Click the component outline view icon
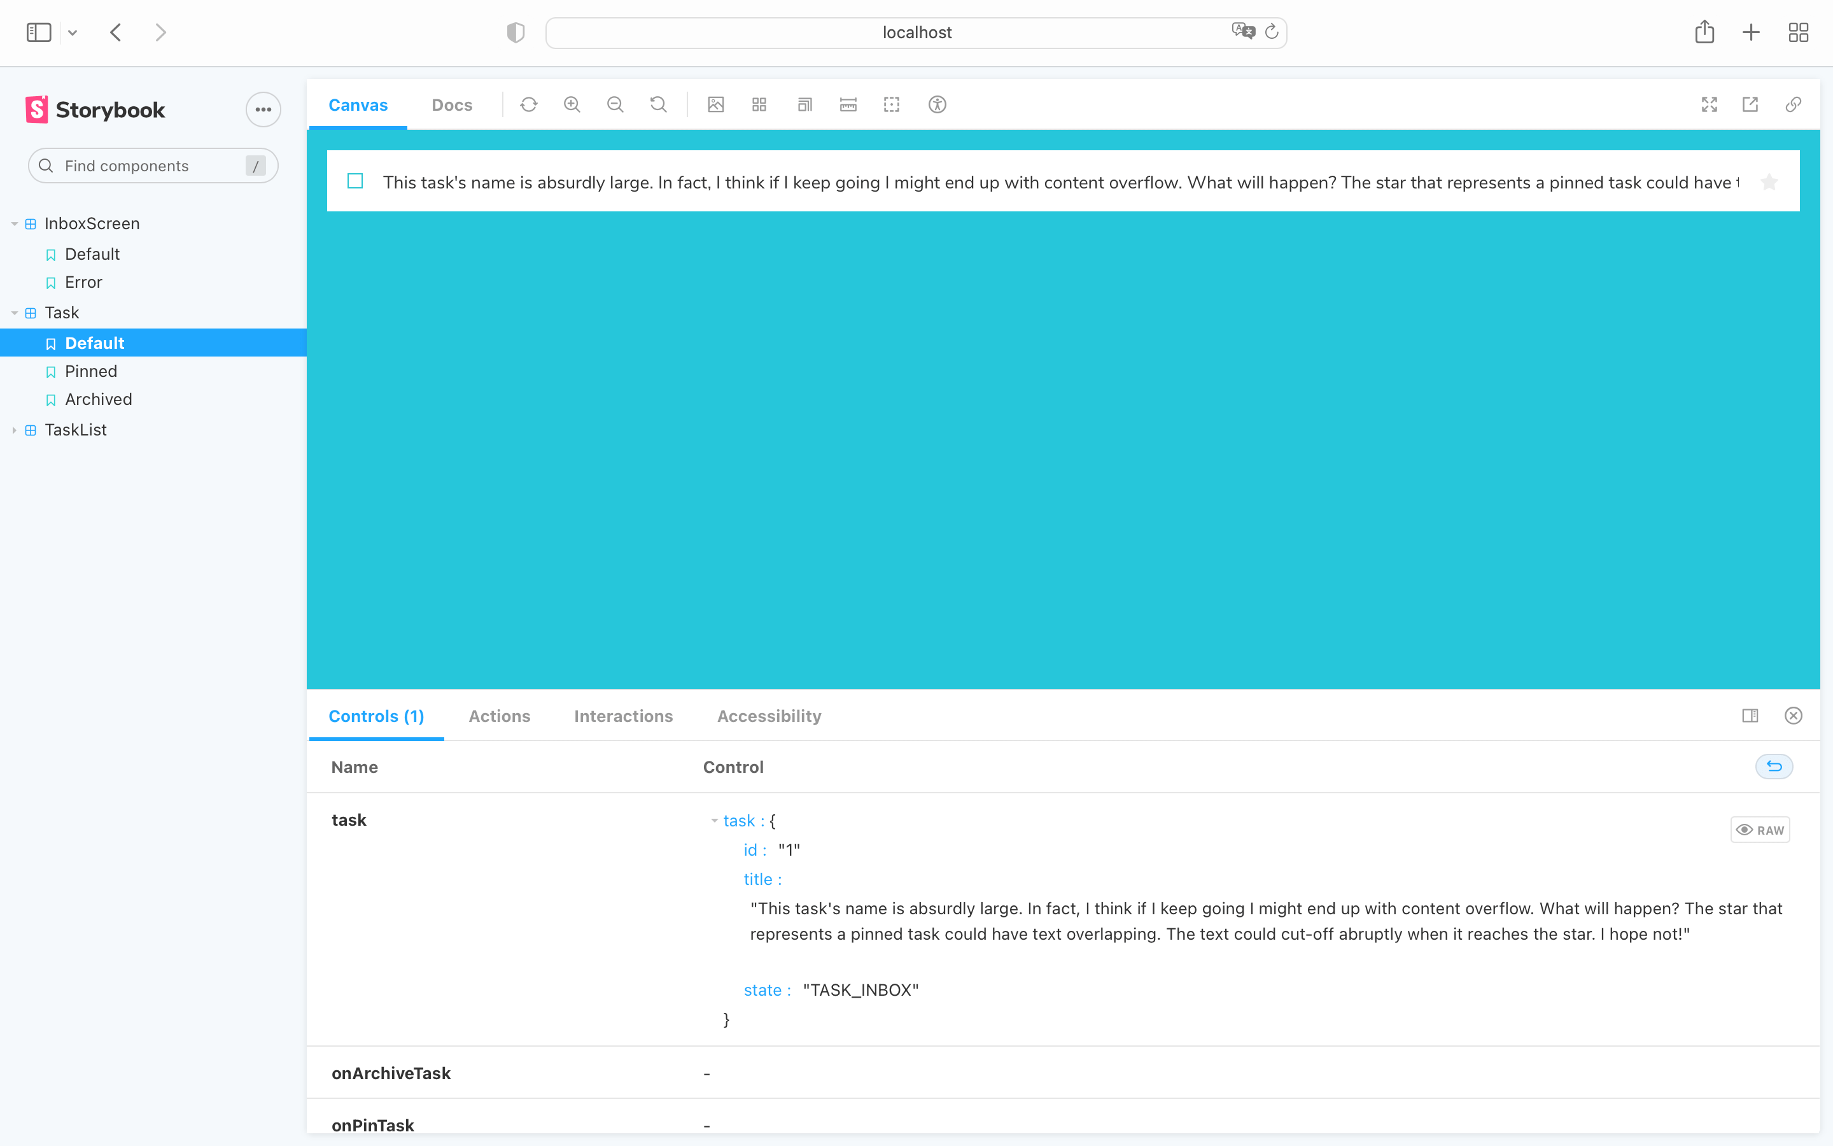 [892, 104]
